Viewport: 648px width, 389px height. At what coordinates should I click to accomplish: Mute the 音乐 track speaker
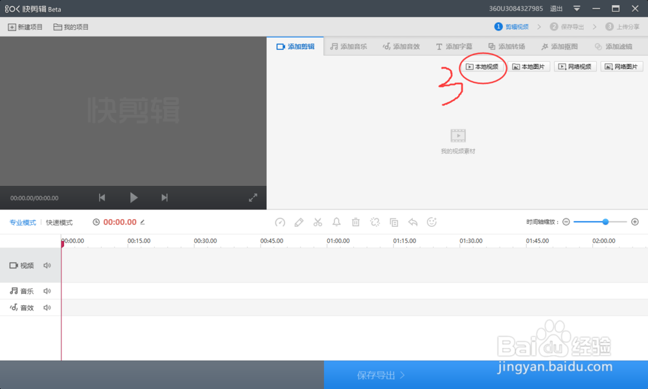coord(47,291)
